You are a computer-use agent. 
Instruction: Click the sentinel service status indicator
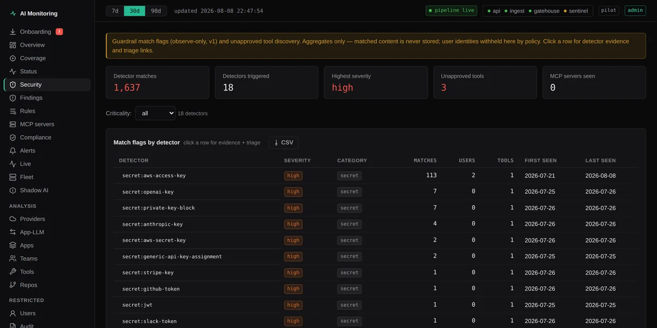[x=576, y=11]
